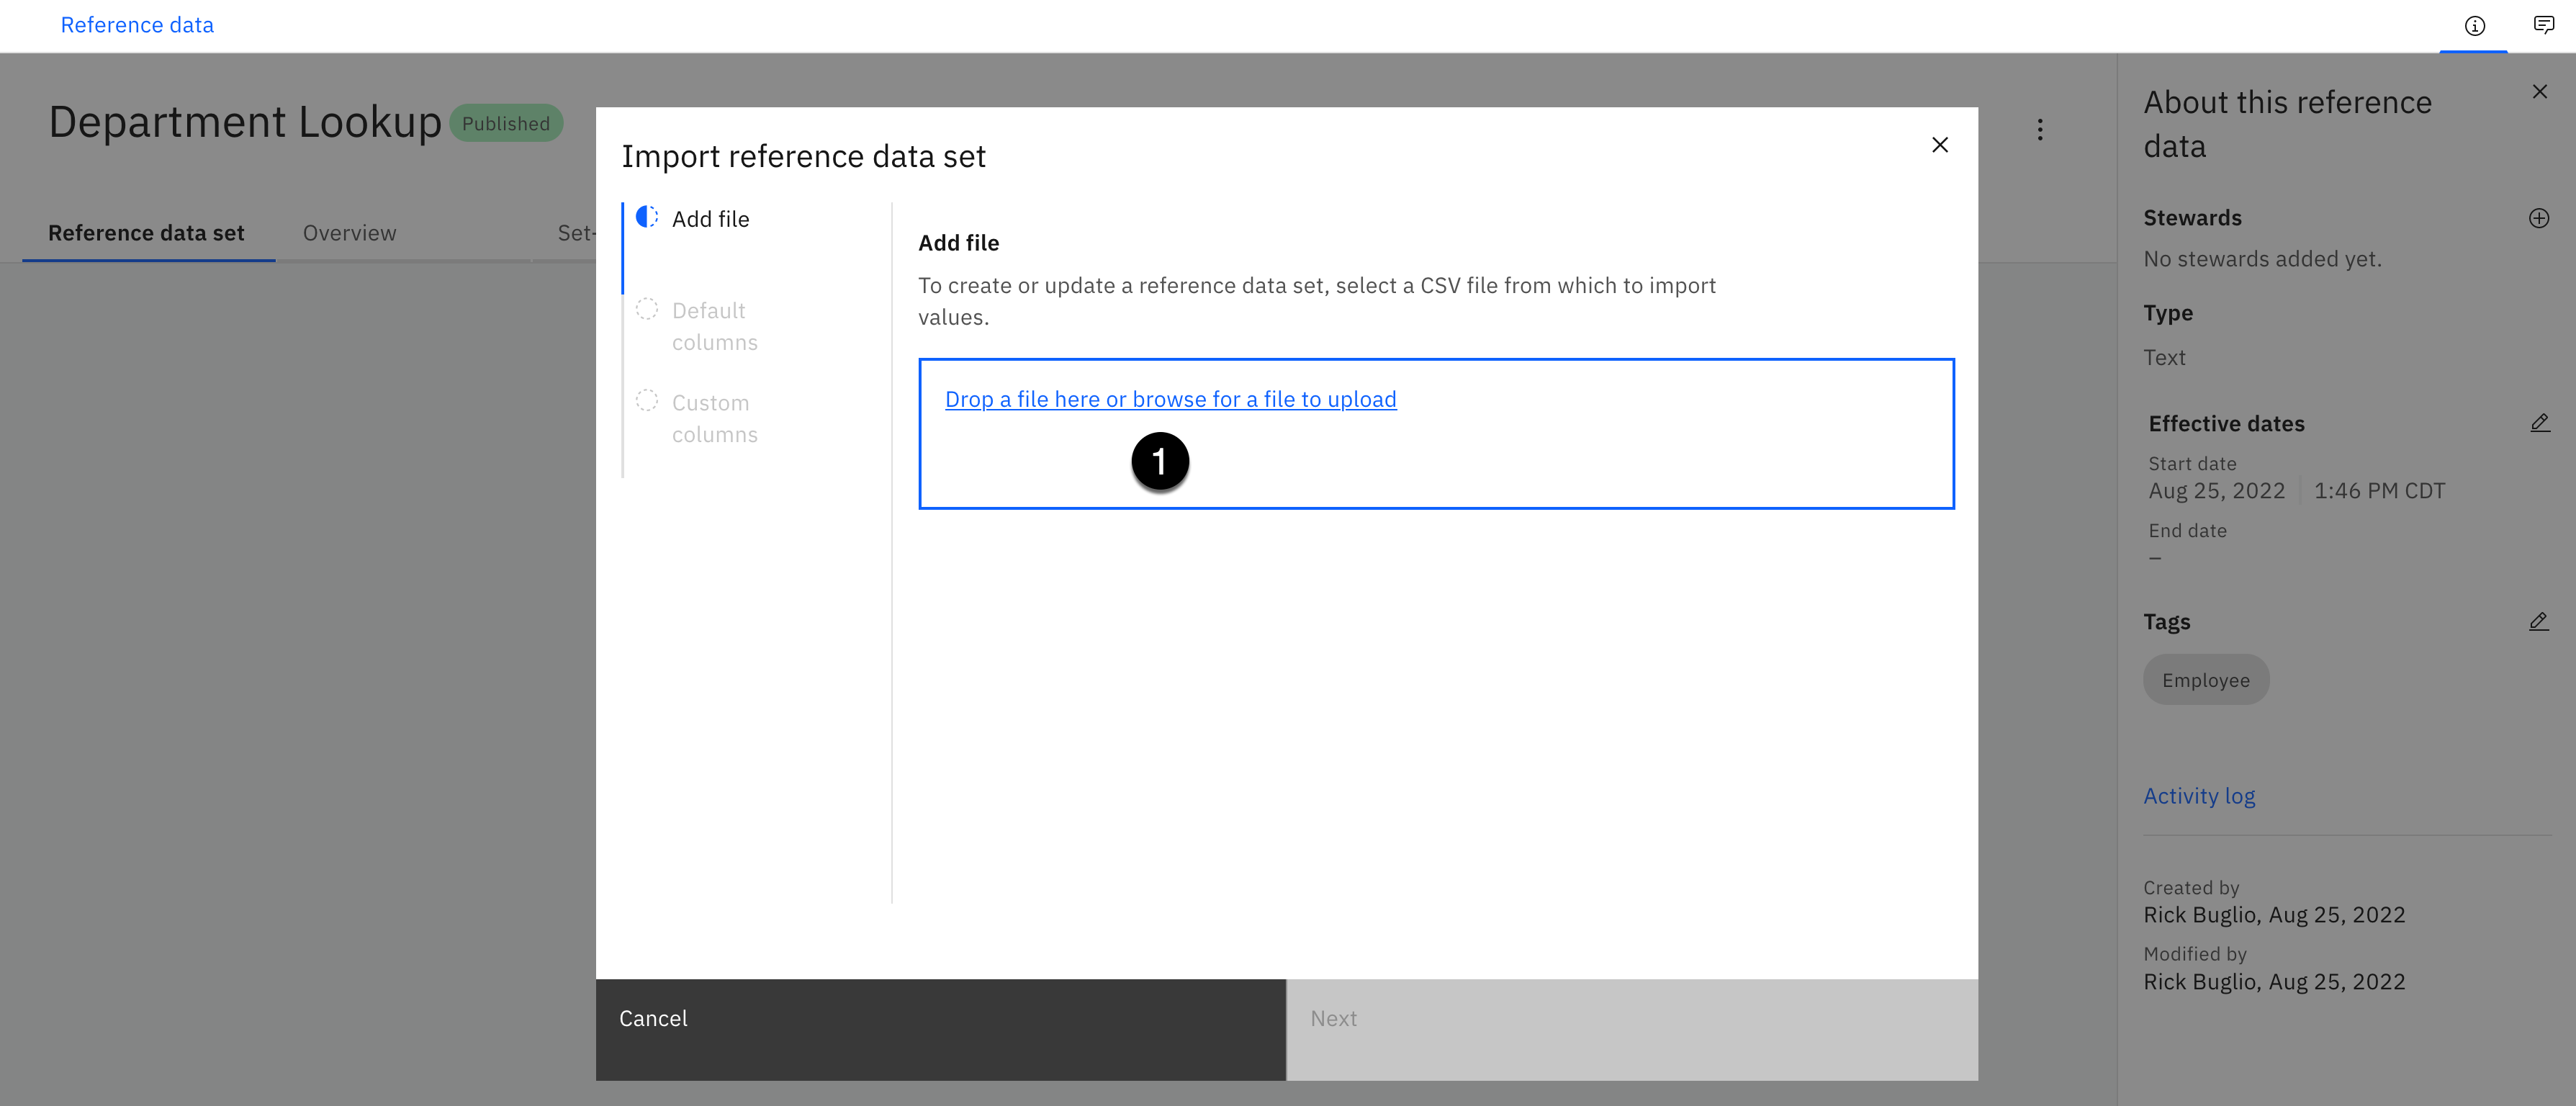Open the three-dot overflow menu
The image size is (2576, 1106).
[x=2040, y=130]
